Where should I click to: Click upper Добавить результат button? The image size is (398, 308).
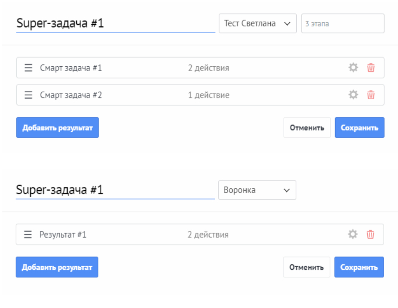coord(57,128)
